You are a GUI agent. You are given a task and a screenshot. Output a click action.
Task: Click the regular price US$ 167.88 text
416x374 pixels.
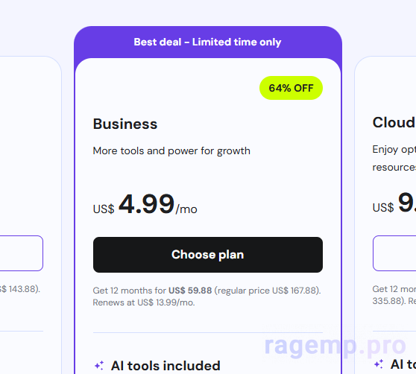pyautogui.click(x=267, y=291)
